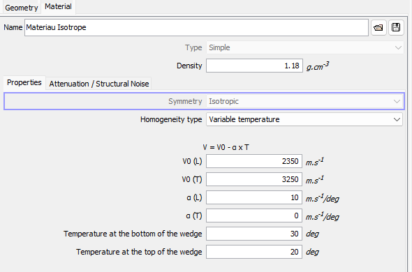Click the top of wedge temperature field
Image resolution: width=412 pixels, height=272 pixels.
pos(254,252)
